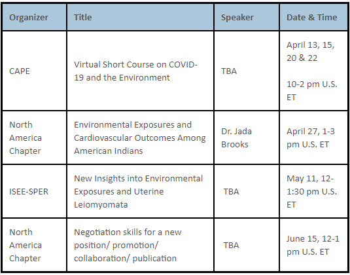Click TBA speaker in ISEE-SPER row
Image resolution: width=350 pixels, height=275 pixels.
[231, 191]
